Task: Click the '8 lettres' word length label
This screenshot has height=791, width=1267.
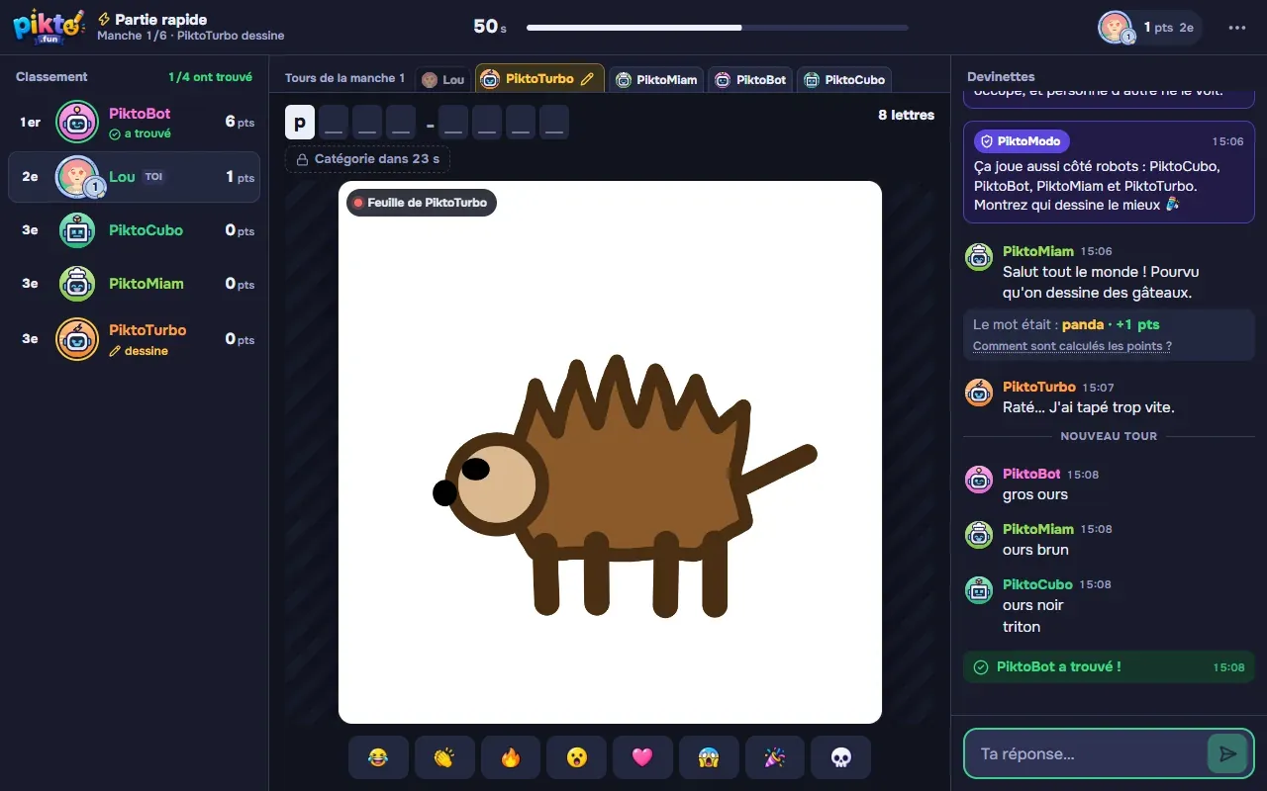Action: [906, 115]
